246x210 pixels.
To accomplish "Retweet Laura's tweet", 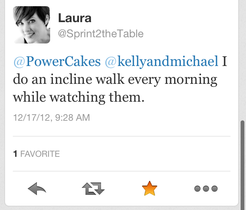I will pyautogui.click(x=93, y=189).
